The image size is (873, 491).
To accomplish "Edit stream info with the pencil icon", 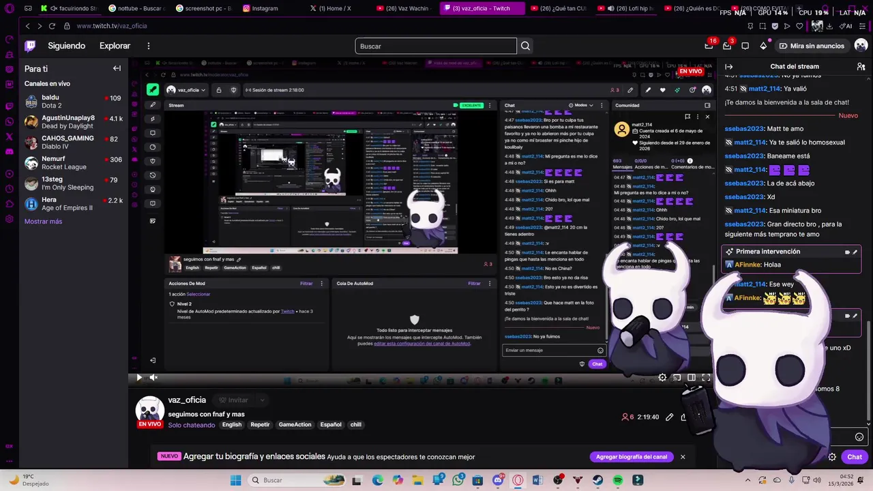I will [670, 417].
